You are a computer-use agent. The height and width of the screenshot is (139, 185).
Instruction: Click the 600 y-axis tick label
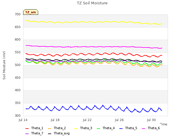(x=18, y=40)
